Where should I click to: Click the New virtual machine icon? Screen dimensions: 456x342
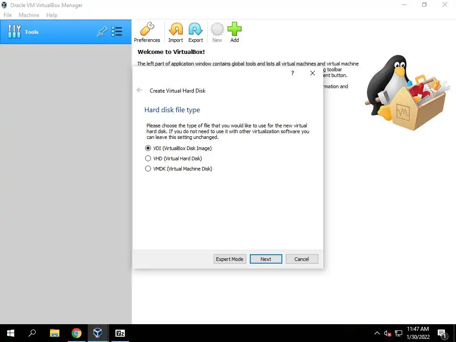[x=217, y=32]
